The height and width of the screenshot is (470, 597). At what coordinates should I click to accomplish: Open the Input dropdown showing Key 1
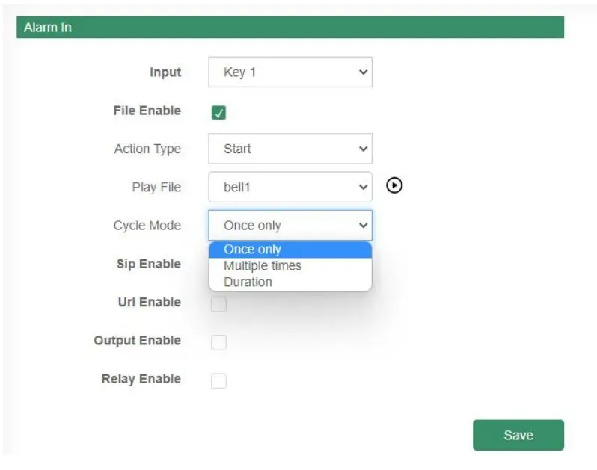(290, 72)
